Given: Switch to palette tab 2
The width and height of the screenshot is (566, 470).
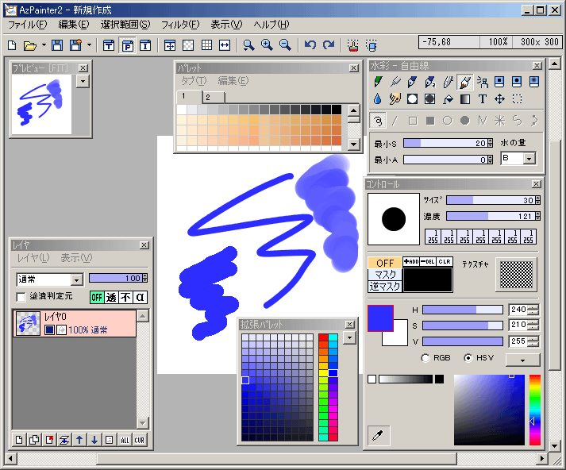Looking at the screenshot, I should (207, 97).
